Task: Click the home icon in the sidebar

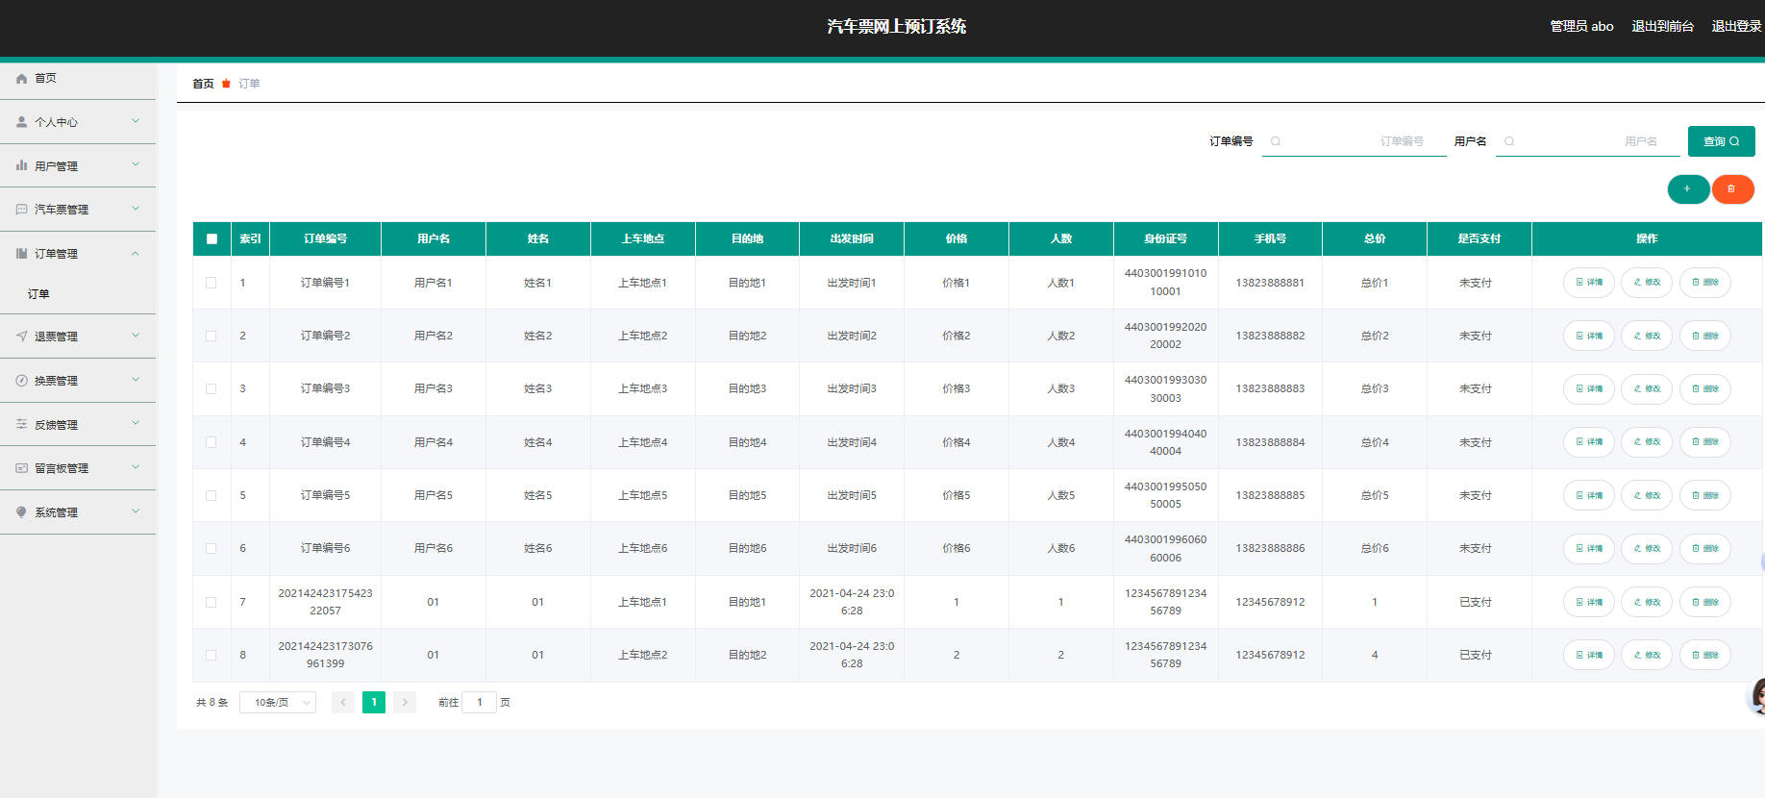Action: (21, 79)
